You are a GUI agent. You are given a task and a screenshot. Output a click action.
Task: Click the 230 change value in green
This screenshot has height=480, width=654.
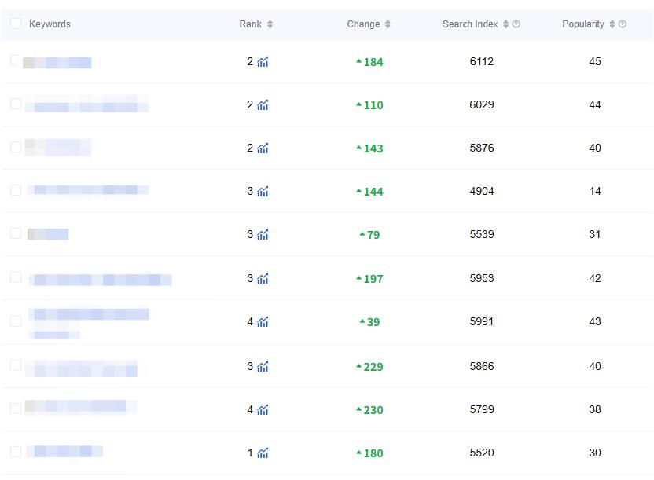373,410
